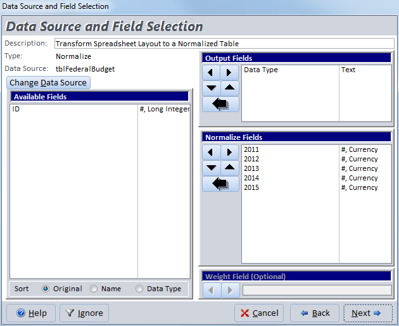Viewport: 399px width, 326px height.
Task: Open Help for this screen
Action: [x=31, y=313]
